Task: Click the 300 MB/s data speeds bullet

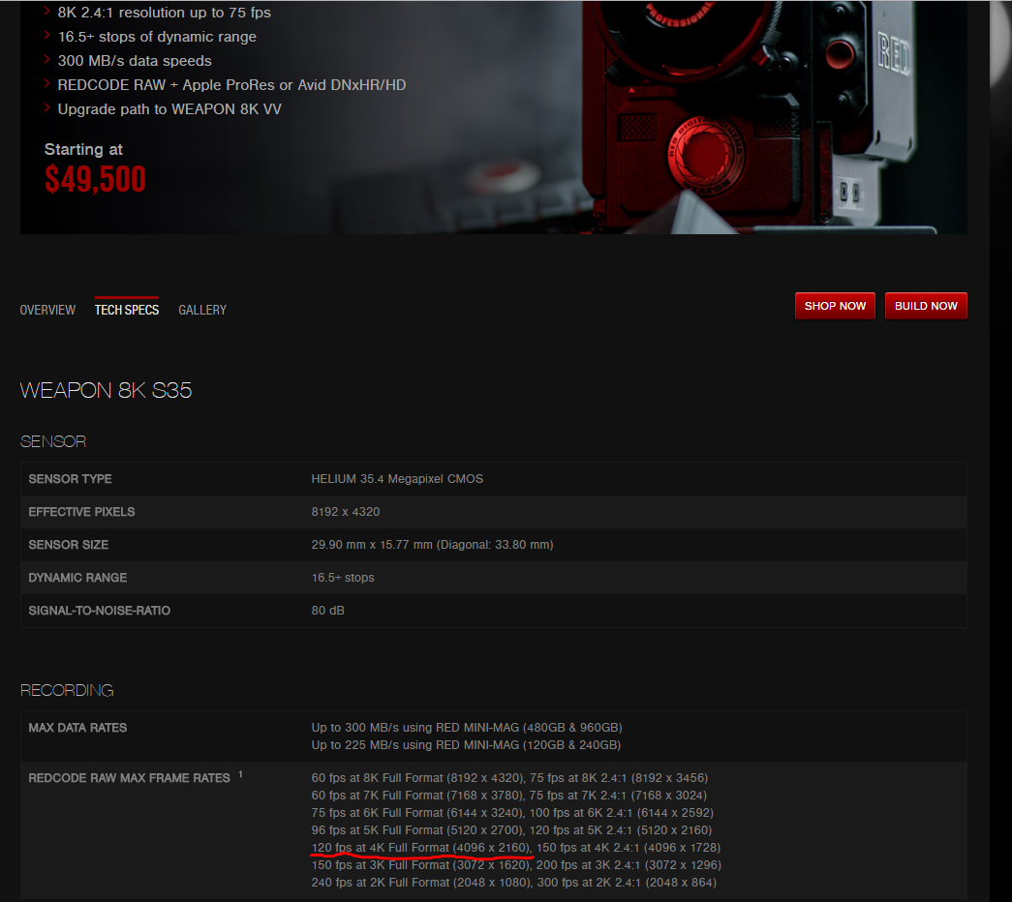Action: coord(135,61)
